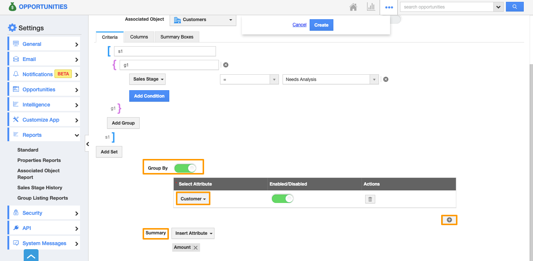Delete Customer attribute with trash icon

click(370, 199)
